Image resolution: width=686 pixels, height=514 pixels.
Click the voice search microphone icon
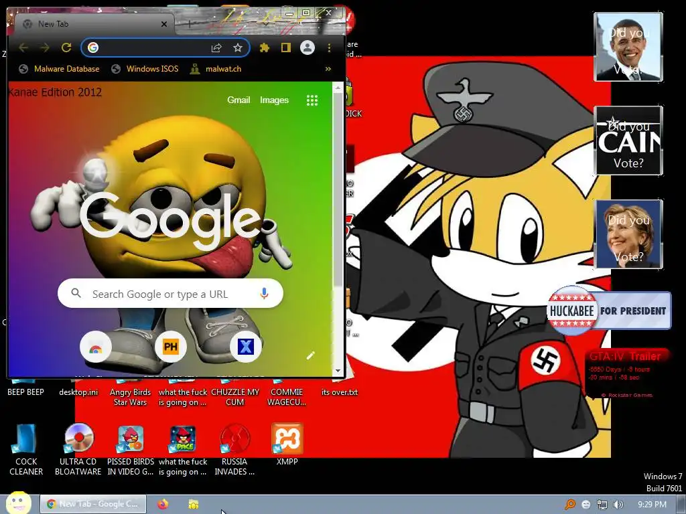pyautogui.click(x=264, y=293)
